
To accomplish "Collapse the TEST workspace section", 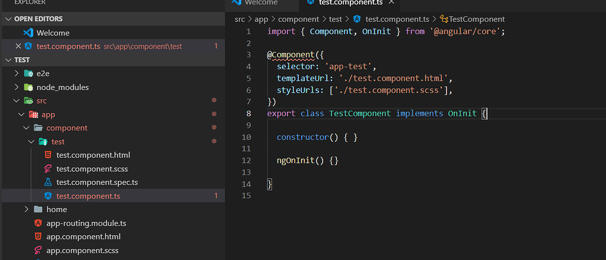I will pyautogui.click(x=8, y=60).
